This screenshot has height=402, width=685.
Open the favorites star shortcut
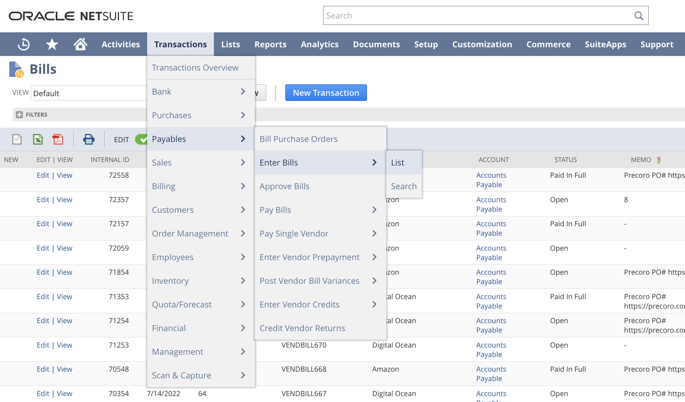point(52,44)
